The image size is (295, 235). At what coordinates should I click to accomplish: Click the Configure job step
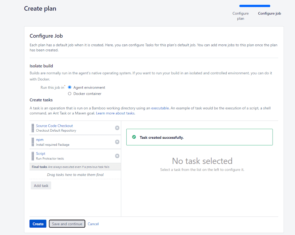click(269, 13)
